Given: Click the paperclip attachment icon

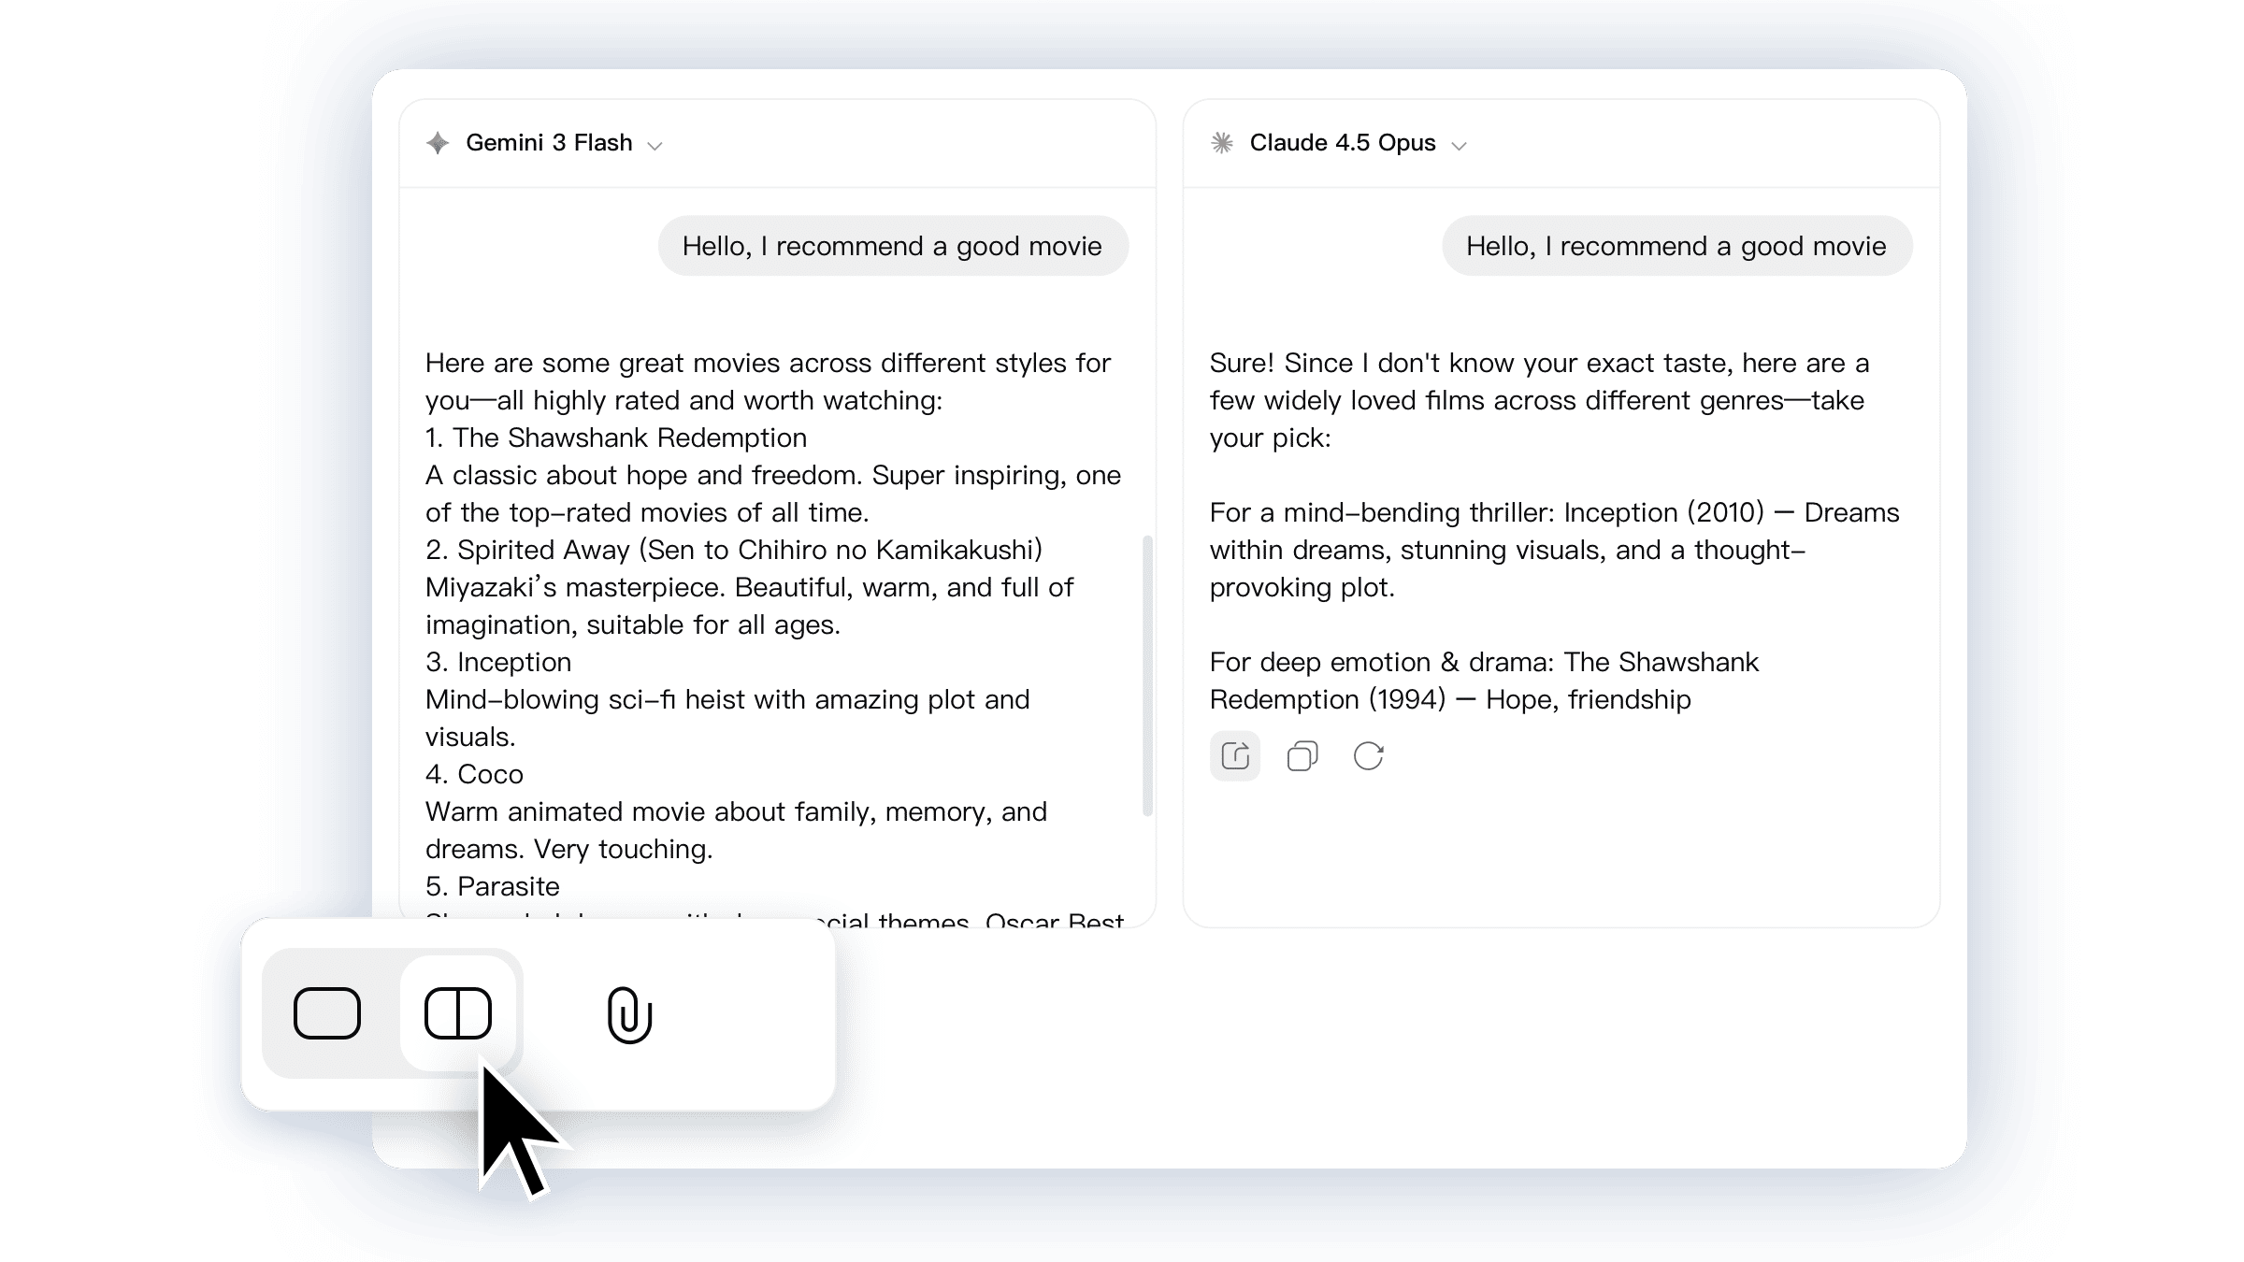Looking at the screenshot, I should point(629,1014).
